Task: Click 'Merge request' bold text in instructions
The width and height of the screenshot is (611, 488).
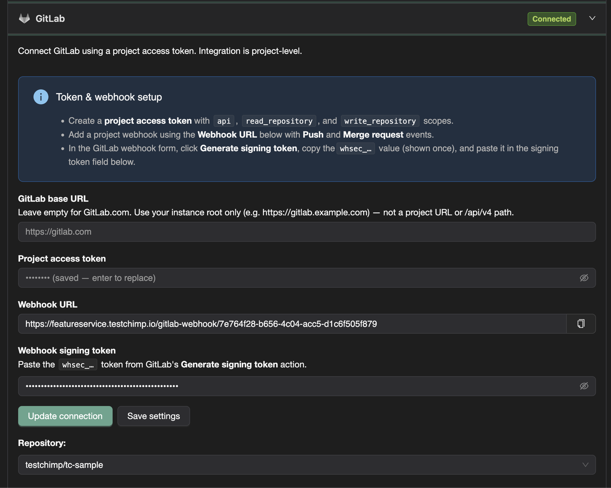Action: click(x=373, y=134)
